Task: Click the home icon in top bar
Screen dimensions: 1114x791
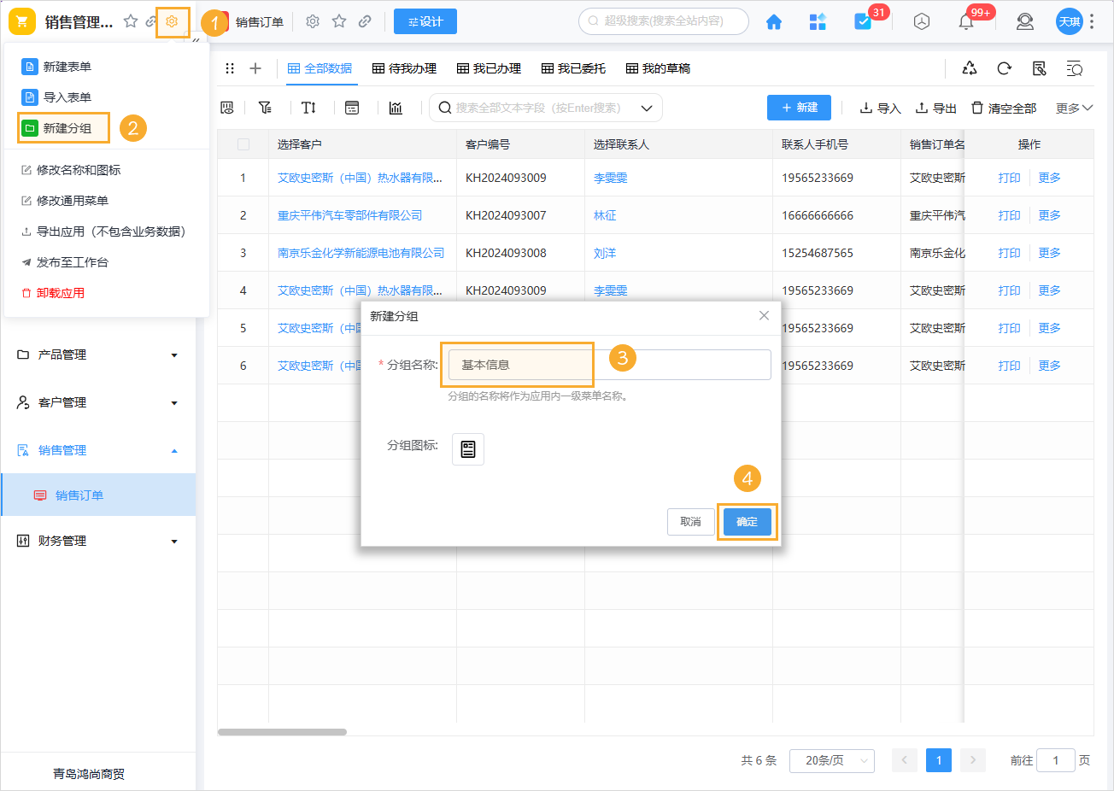Action: point(774,22)
